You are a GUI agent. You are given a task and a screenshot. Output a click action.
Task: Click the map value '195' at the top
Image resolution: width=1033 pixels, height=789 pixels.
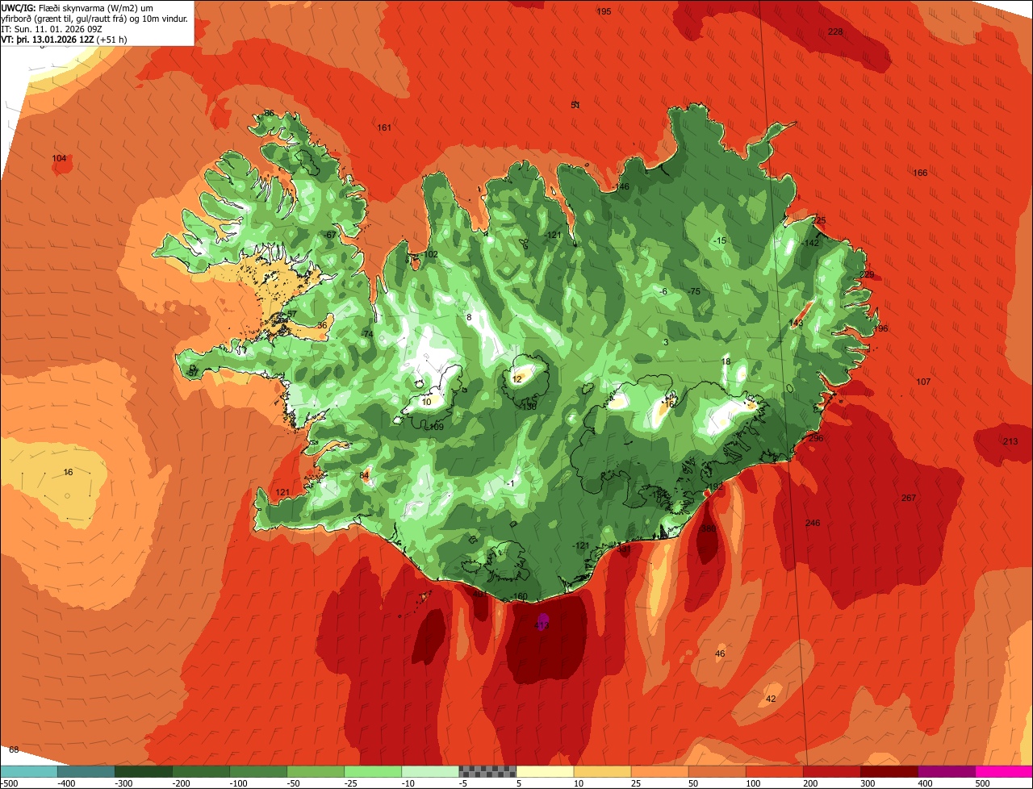point(604,11)
